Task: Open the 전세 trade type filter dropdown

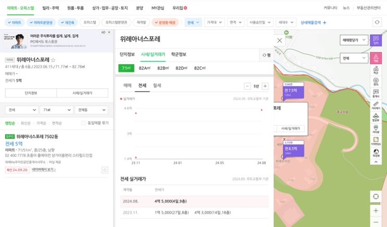Action: click(x=193, y=22)
